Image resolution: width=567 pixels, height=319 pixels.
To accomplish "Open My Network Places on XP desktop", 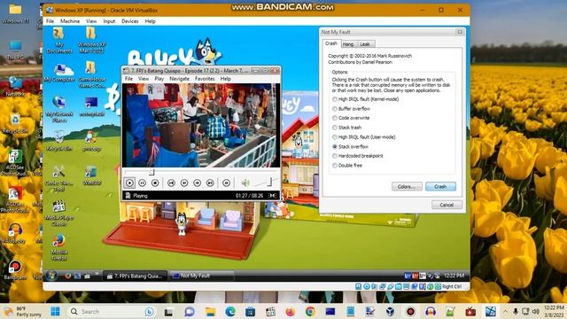I will pyautogui.click(x=59, y=108).
